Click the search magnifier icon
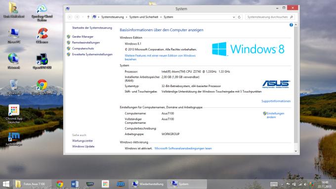Viewport: 336px width, 189px height. coord(292,17)
